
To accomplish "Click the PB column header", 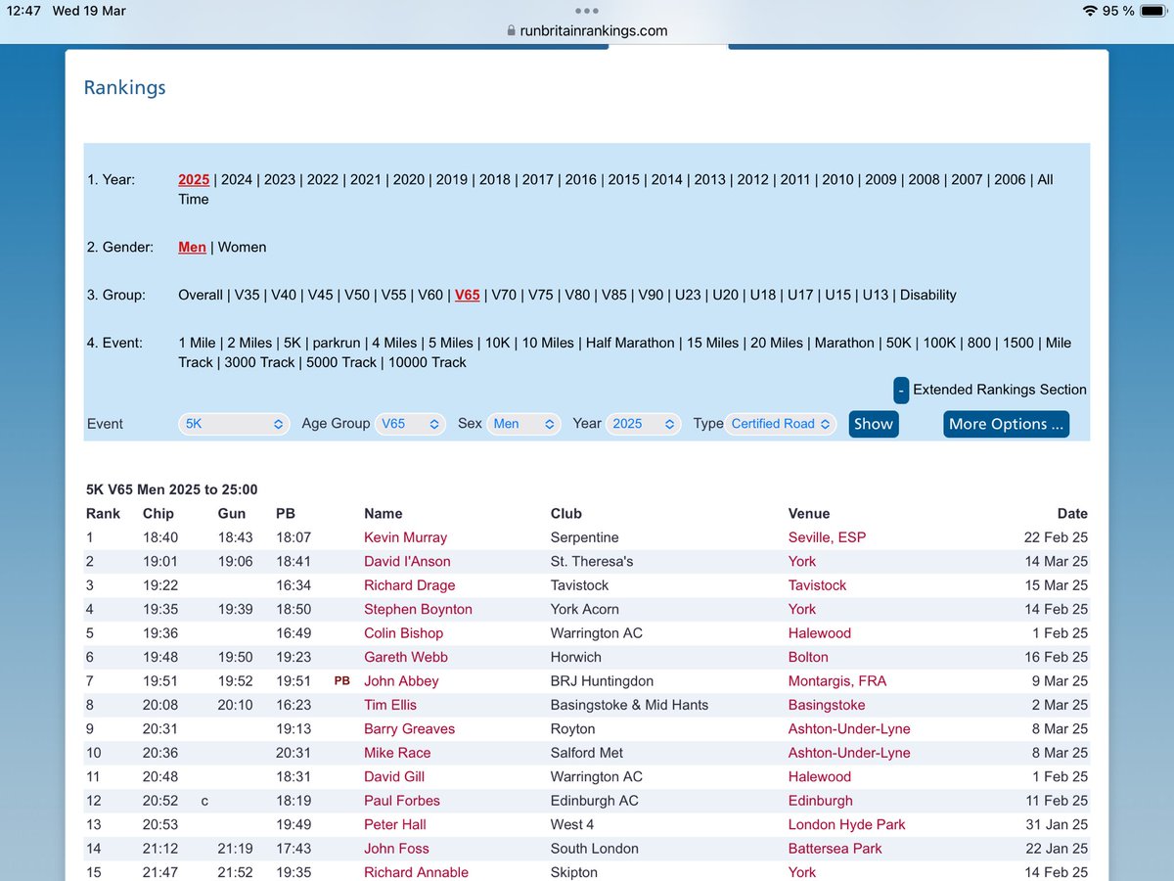I will pyautogui.click(x=286, y=513).
